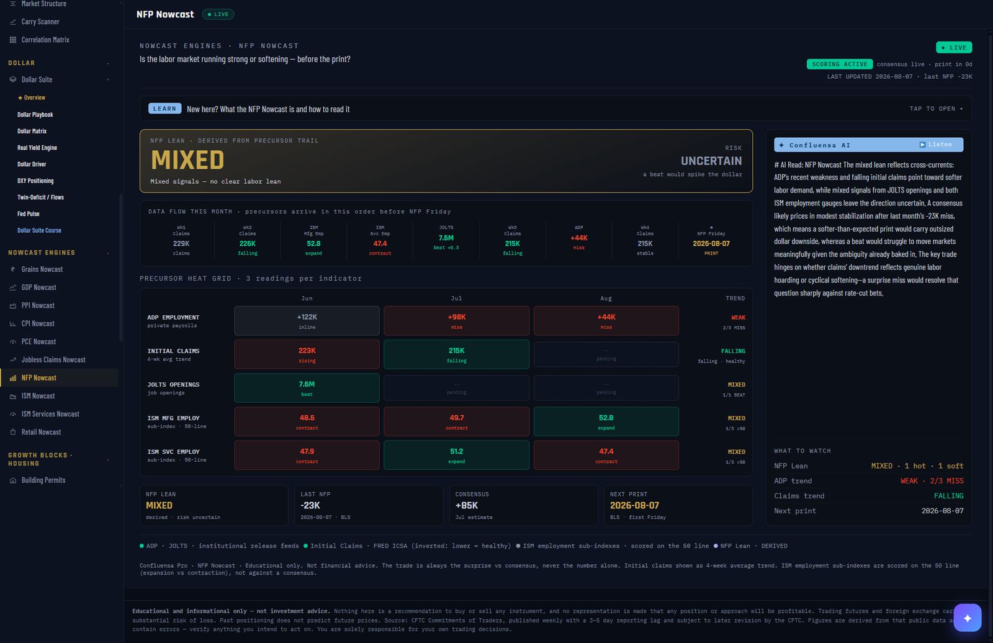Screen dimensions: 993x643
Task: Click the Confluensa AI sparkle icon
Action: tap(781, 145)
